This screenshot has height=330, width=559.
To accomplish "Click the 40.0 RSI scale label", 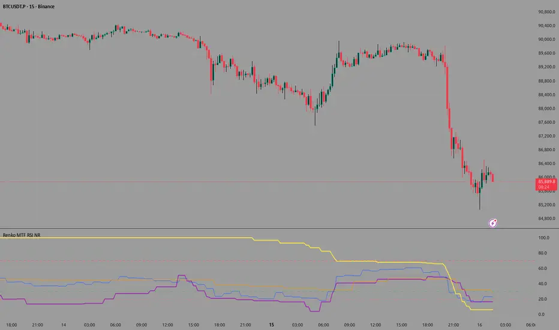I will pos(542,284).
